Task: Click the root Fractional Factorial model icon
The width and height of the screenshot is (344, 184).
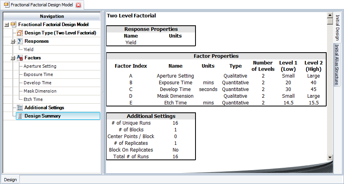Action: click(x=13, y=25)
